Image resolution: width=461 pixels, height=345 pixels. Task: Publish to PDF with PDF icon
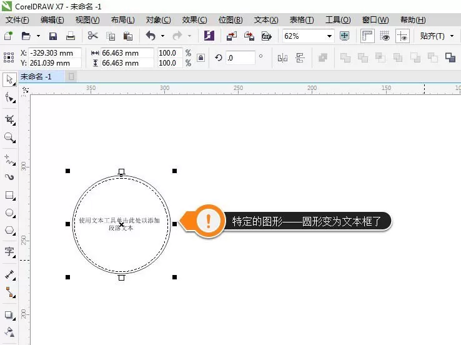[x=266, y=36]
